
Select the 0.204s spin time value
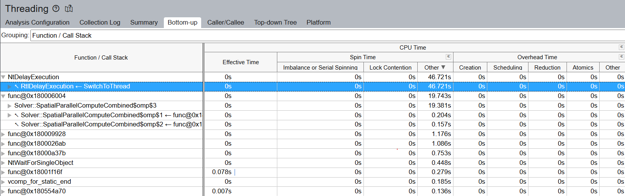click(x=441, y=115)
